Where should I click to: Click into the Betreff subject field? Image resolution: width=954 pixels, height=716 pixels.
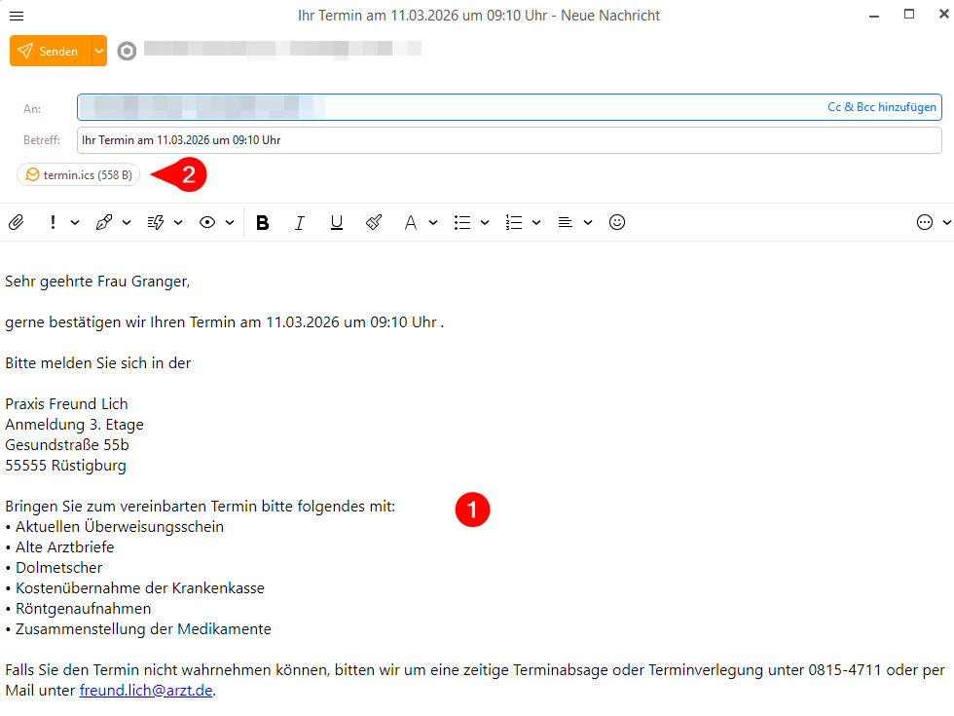[506, 140]
